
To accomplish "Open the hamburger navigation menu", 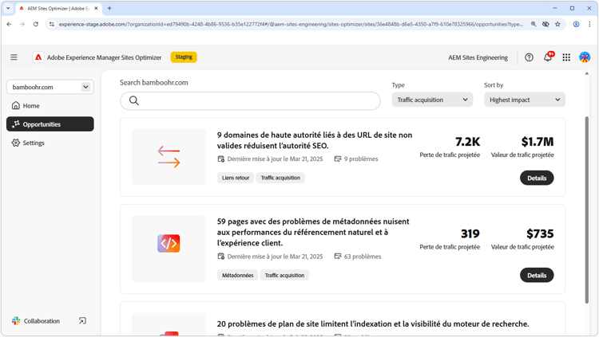I will pos(14,57).
